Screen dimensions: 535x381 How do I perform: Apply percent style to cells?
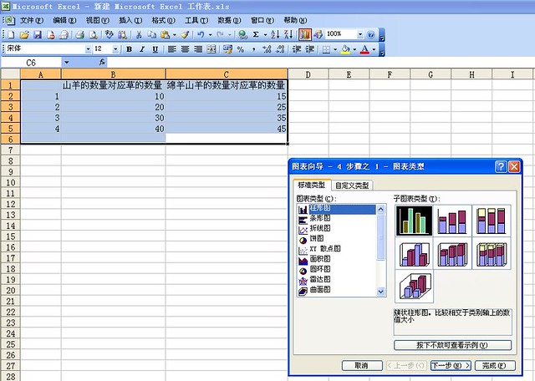241,49
